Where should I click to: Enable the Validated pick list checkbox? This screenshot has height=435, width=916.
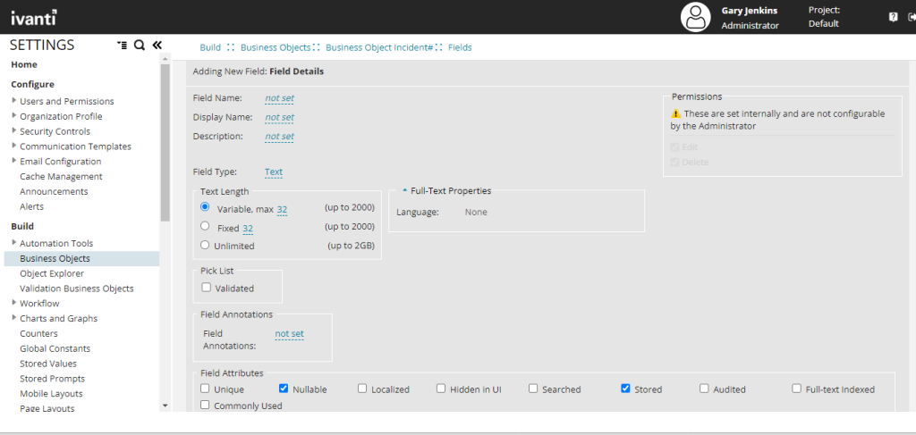206,287
